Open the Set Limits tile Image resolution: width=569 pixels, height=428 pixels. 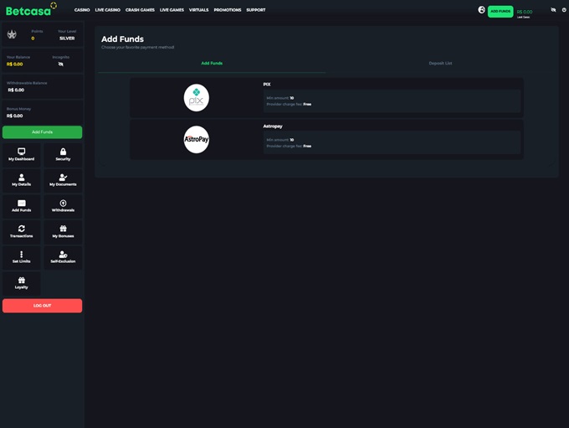pyautogui.click(x=21, y=257)
